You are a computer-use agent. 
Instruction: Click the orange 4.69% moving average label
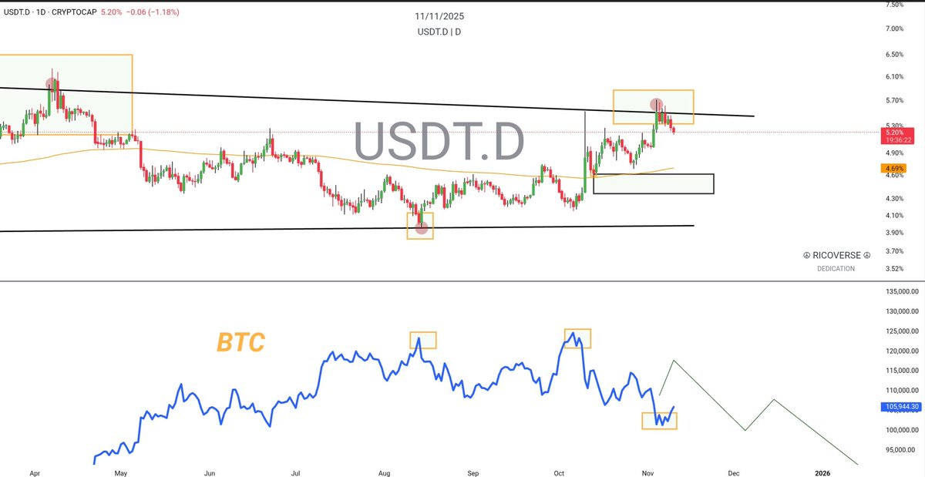click(x=896, y=168)
